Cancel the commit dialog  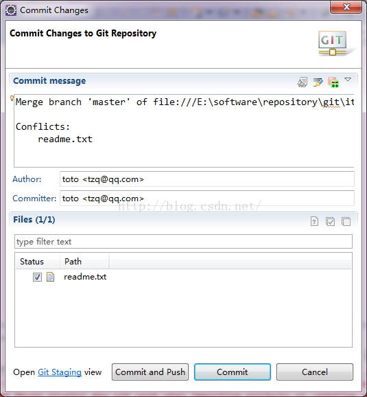coord(315,372)
